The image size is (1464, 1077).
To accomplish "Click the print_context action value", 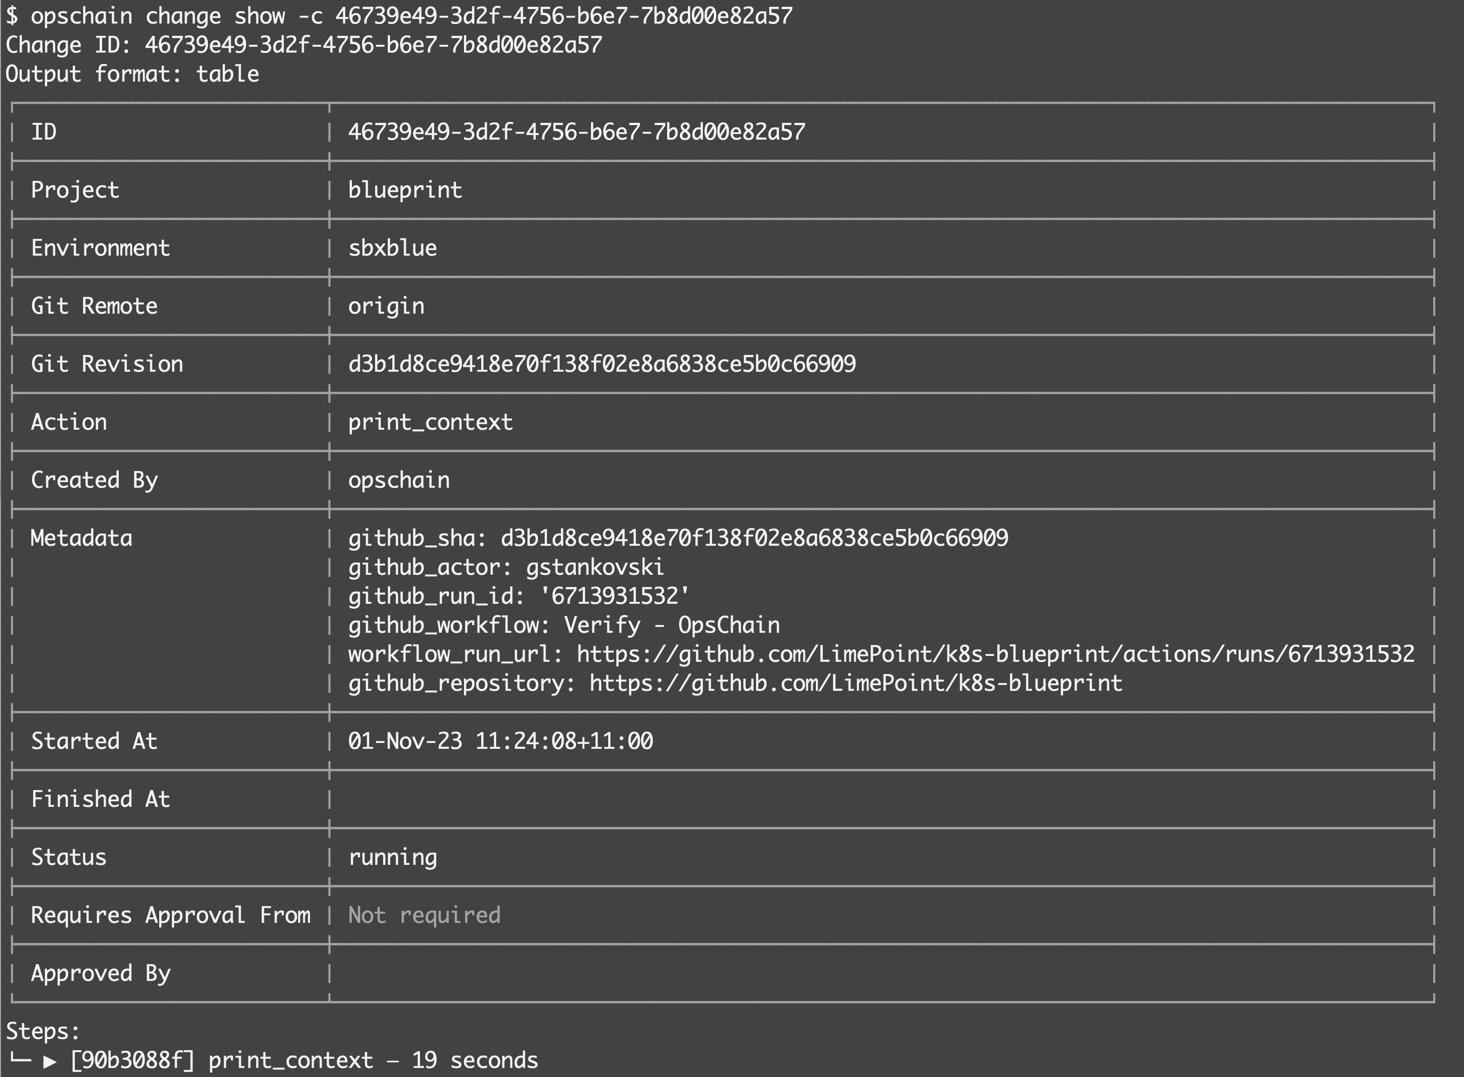I will (x=430, y=422).
